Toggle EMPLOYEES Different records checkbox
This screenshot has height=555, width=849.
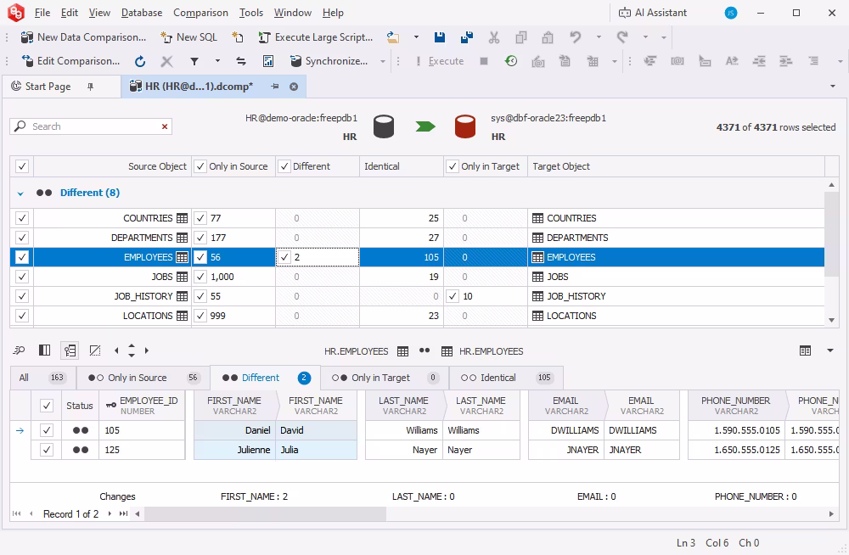tap(284, 257)
